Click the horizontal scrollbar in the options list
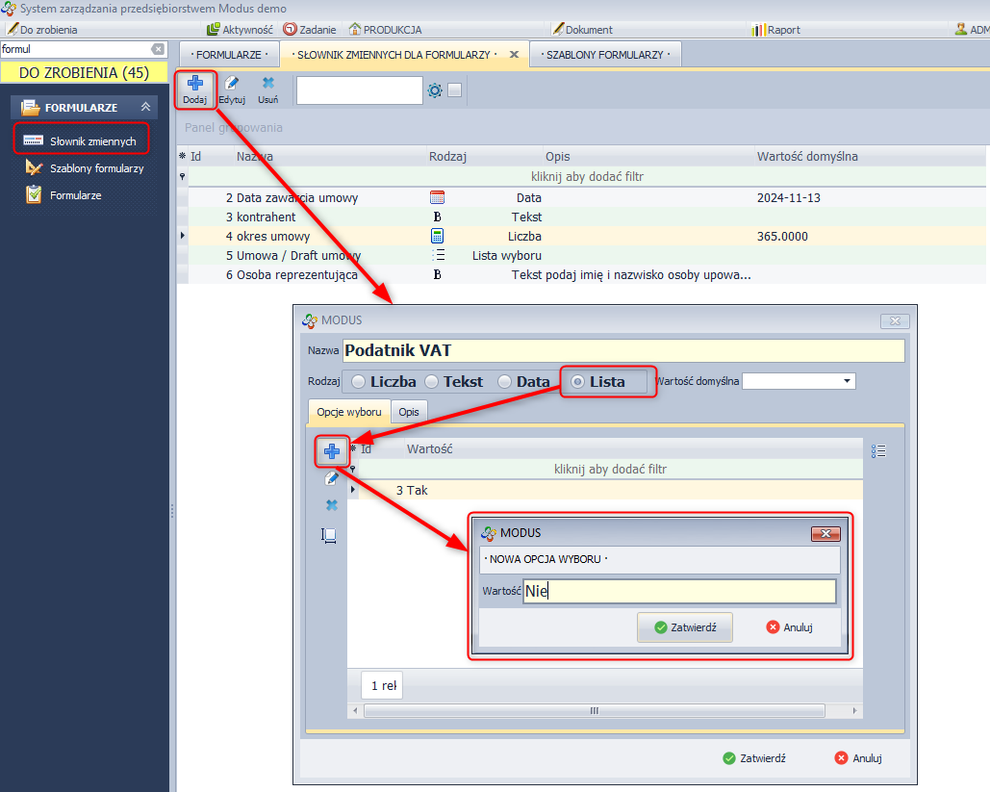Image resolution: width=990 pixels, height=792 pixels. pyautogui.click(x=594, y=711)
